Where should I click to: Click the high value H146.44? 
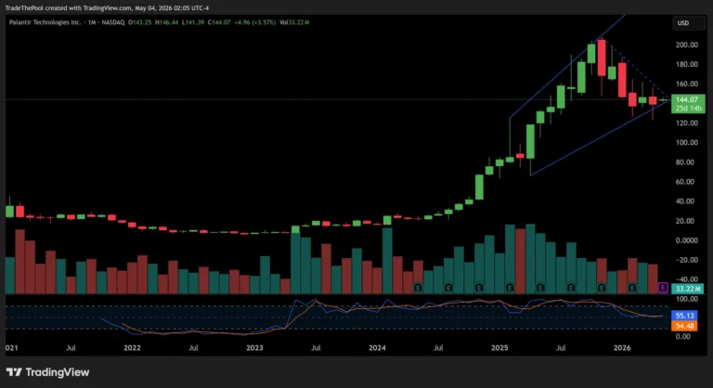click(166, 22)
